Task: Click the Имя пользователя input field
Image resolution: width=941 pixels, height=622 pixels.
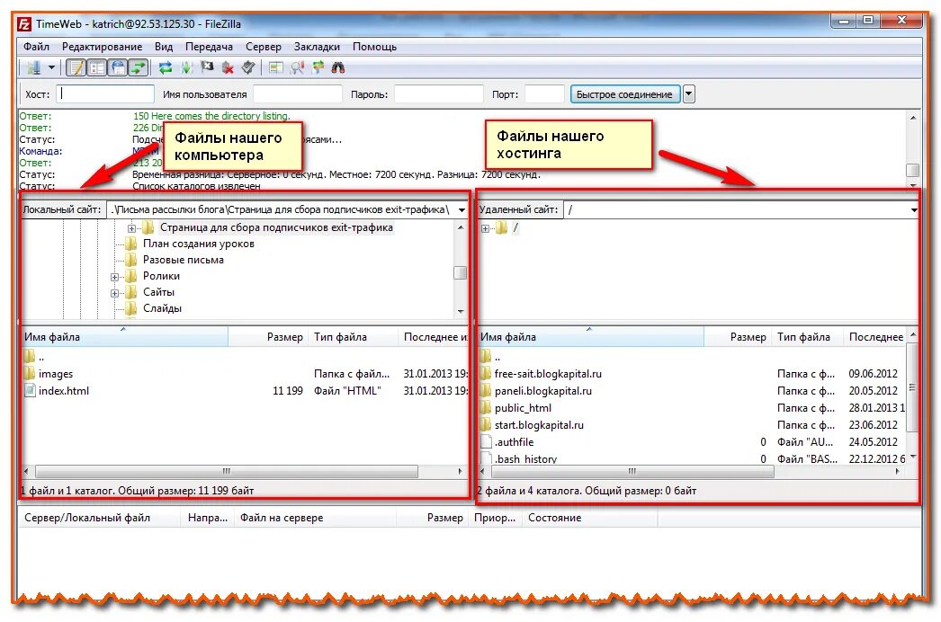Action: click(298, 94)
